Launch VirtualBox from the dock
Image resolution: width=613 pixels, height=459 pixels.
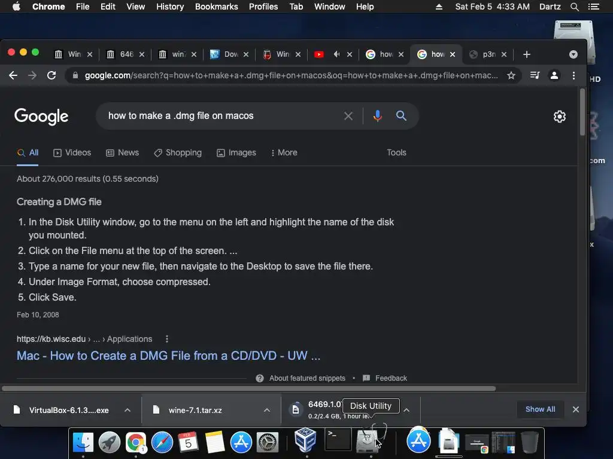click(305, 439)
